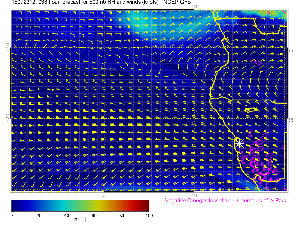Click the "10" longitude label on top axis
296x229 pixels.
[194, 6]
